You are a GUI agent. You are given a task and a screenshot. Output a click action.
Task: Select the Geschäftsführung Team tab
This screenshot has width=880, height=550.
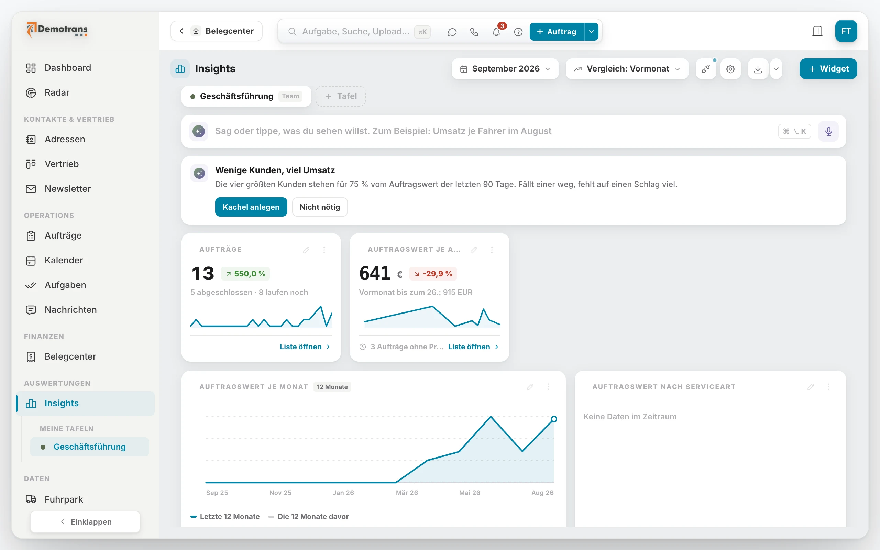coord(246,96)
